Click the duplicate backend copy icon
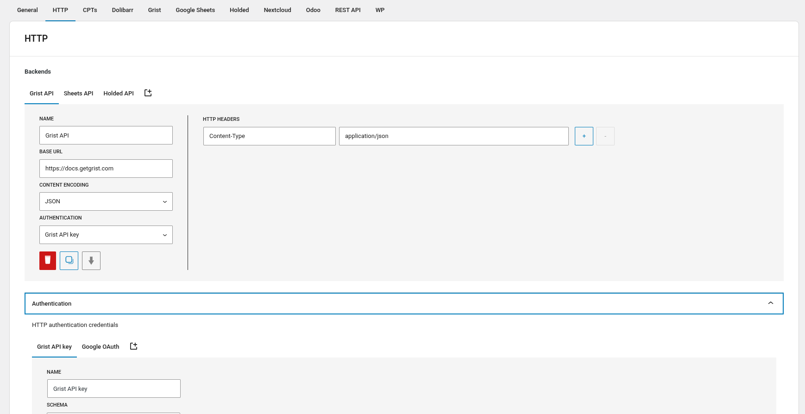Viewport: 805px width, 414px height. 69,261
